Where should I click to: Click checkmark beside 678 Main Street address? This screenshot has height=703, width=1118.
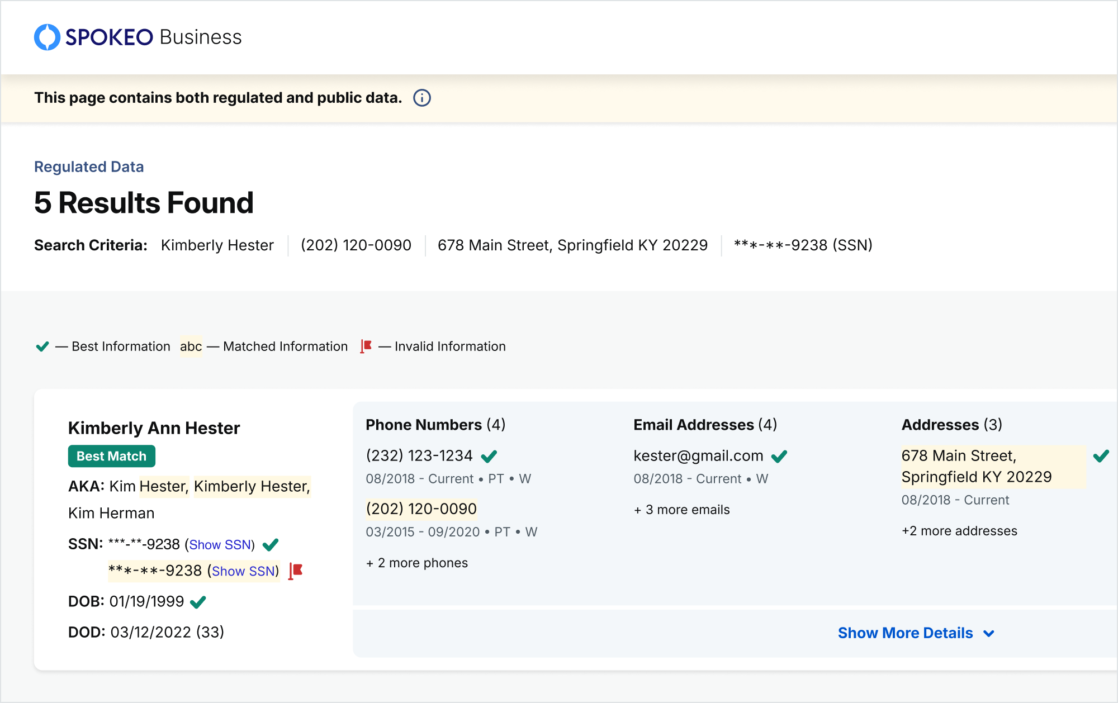(x=1101, y=456)
